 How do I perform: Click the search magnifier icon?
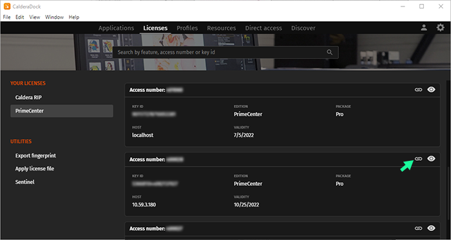pyautogui.click(x=330, y=52)
